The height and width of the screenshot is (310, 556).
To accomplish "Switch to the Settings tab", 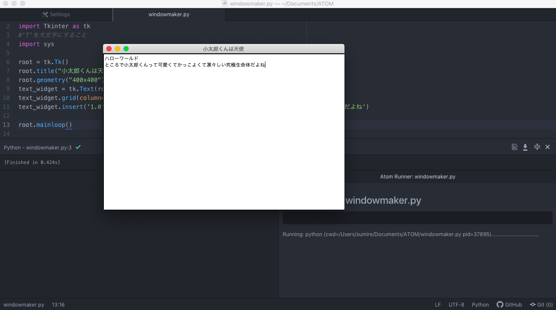I will point(56,15).
